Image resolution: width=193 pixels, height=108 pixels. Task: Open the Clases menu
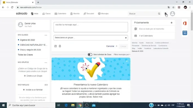(46, 14)
